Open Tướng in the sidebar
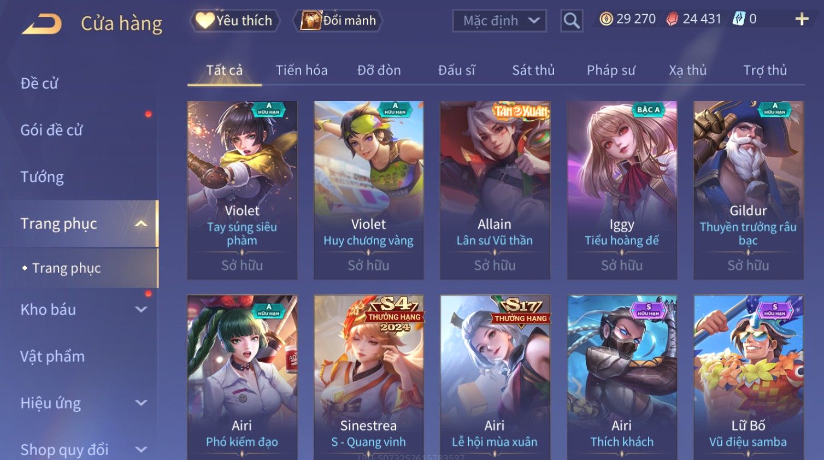824x460 pixels. (x=42, y=177)
